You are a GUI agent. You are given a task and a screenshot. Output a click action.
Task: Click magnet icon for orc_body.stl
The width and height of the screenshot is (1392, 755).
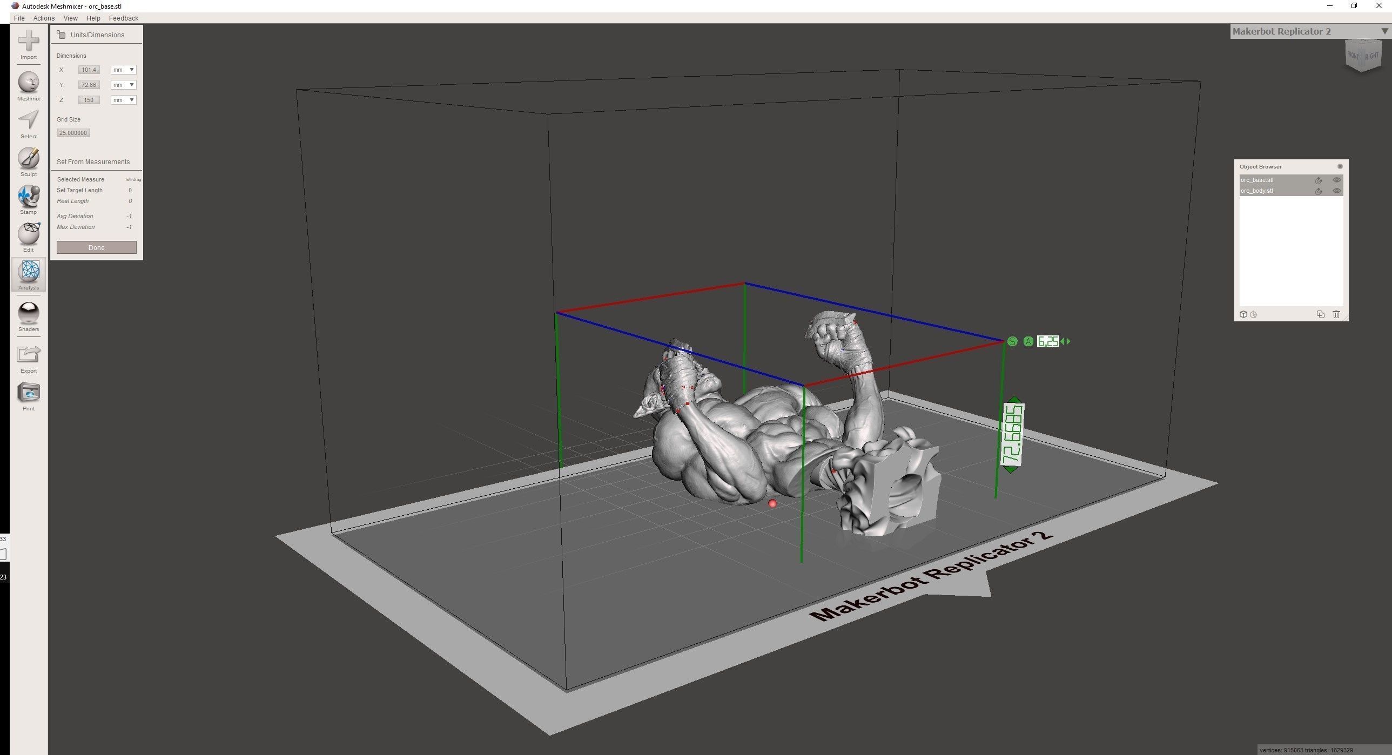coord(1319,191)
